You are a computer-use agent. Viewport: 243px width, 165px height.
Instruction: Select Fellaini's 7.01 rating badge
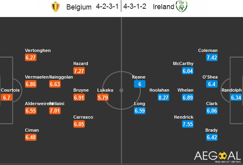click(x=55, y=111)
